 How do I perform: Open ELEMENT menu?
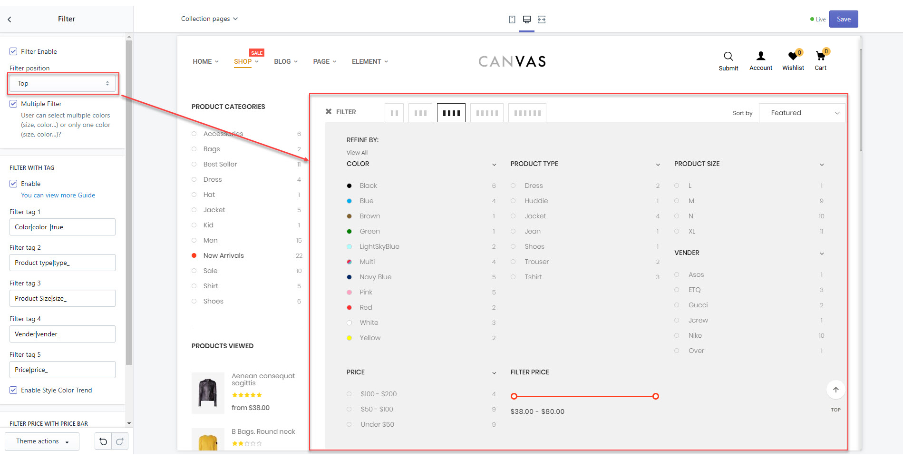[x=370, y=61]
